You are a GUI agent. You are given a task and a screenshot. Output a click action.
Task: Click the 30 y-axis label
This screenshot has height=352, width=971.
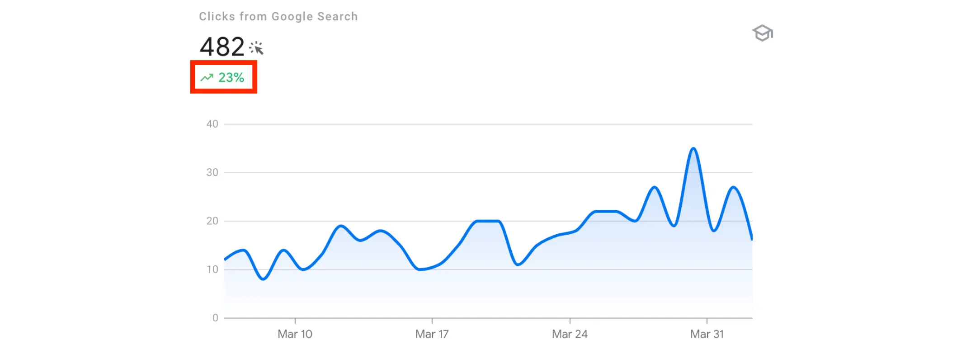coord(212,172)
